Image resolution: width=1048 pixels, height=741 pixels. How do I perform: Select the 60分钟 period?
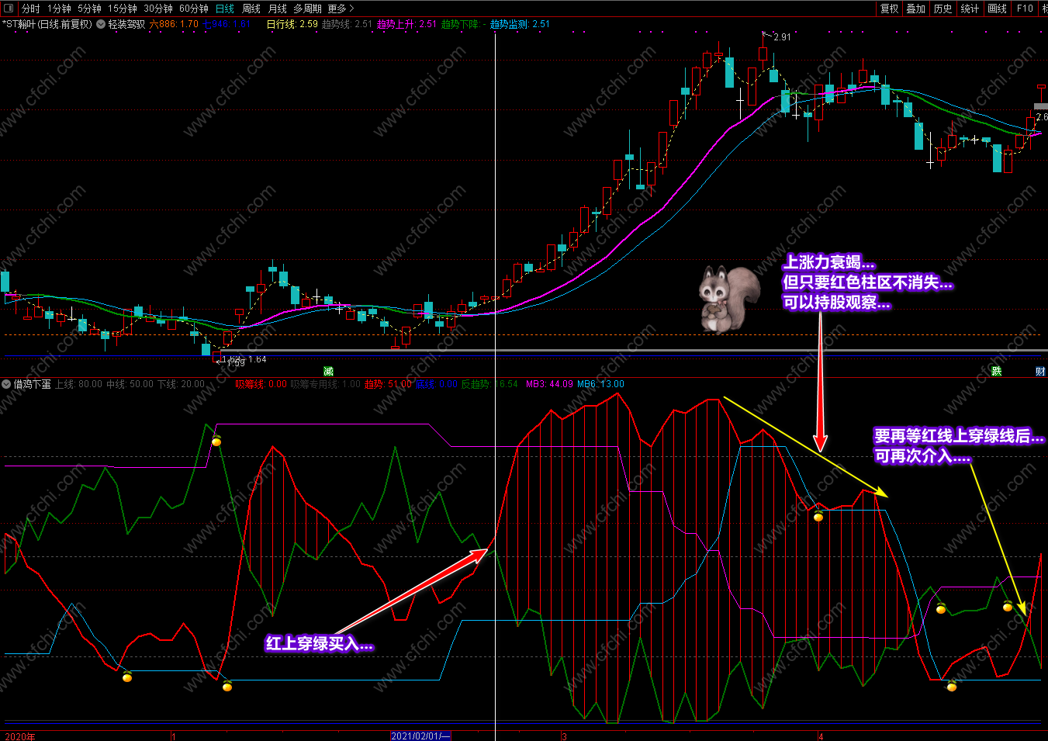click(x=194, y=9)
